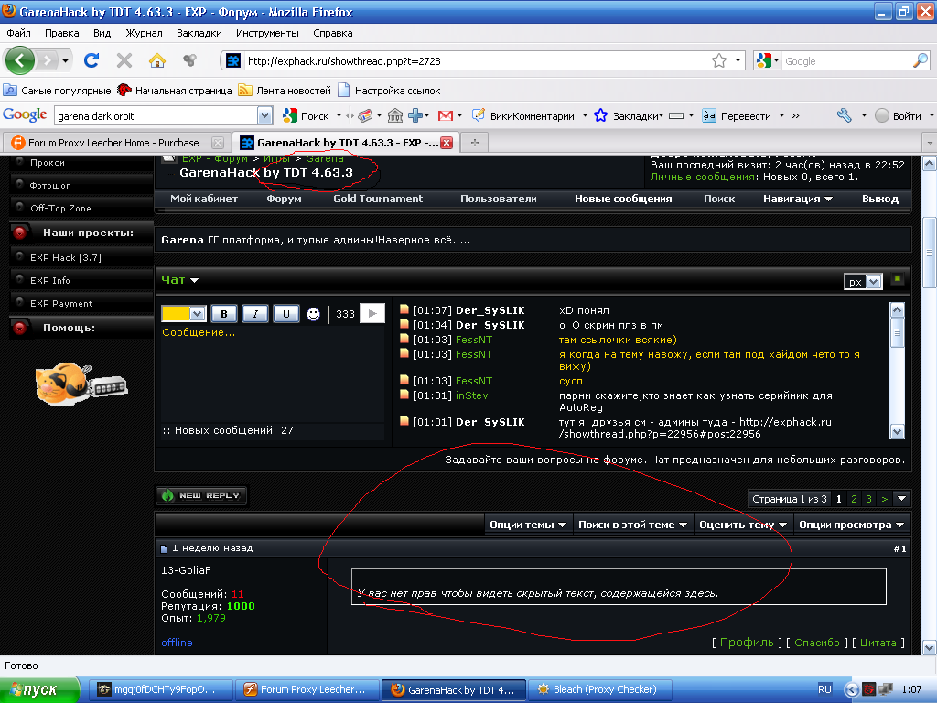Open the Профиль link of 13-GoliaF
Image resolution: width=937 pixels, height=703 pixels.
click(747, 643)
